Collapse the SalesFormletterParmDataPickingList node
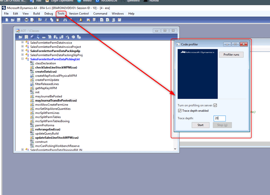270x195 pixels. 23,59
